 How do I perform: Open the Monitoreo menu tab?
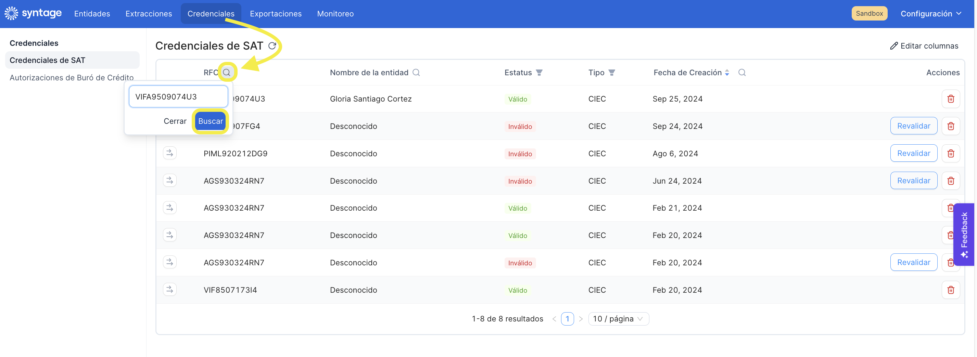click(335, 14)
